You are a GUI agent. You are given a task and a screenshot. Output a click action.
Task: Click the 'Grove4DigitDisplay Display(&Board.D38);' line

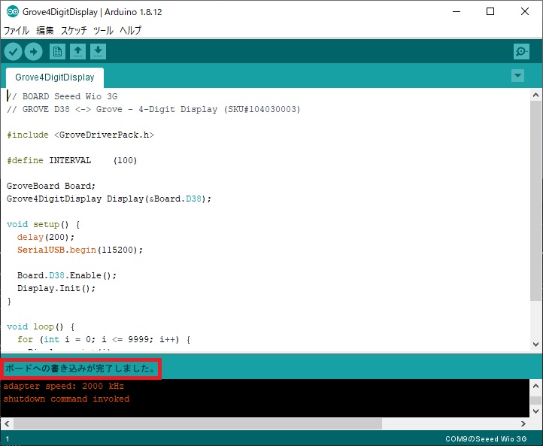click(109, 199)
